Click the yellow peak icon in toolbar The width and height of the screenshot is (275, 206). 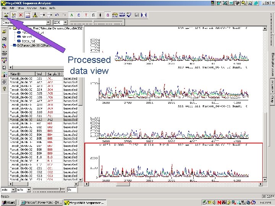(35, 15)
